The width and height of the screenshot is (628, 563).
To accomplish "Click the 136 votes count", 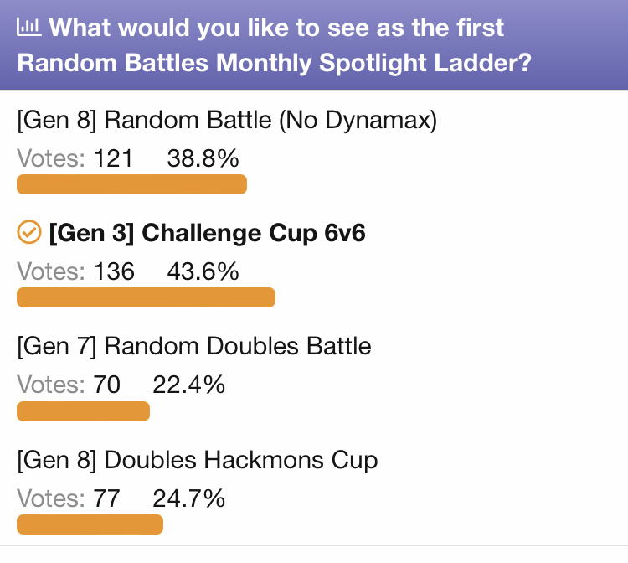I will pos(114,271).
